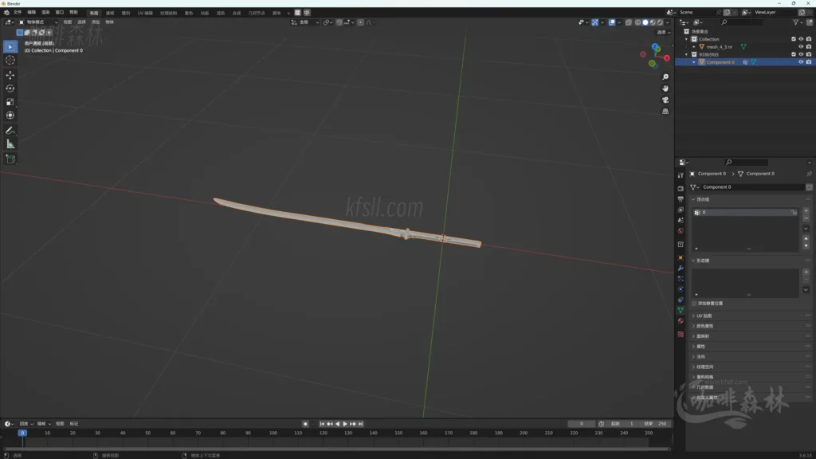Select the 3D Cursor tool
This screenshot has width=816, height=459.
(x=10, y=61)
